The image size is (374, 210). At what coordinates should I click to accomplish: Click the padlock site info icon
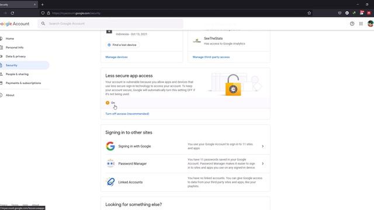coord(49,13)
